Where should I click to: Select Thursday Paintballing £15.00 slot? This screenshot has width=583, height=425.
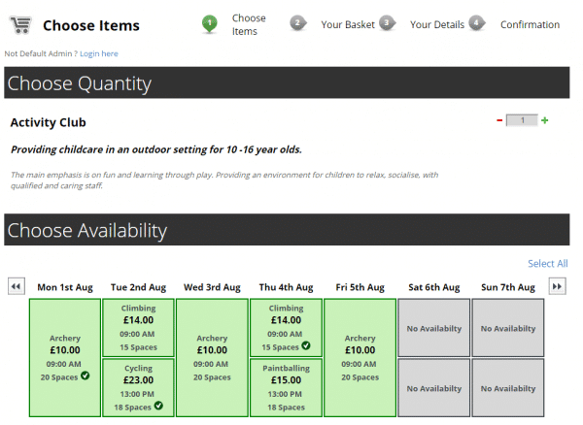point(286,387)
